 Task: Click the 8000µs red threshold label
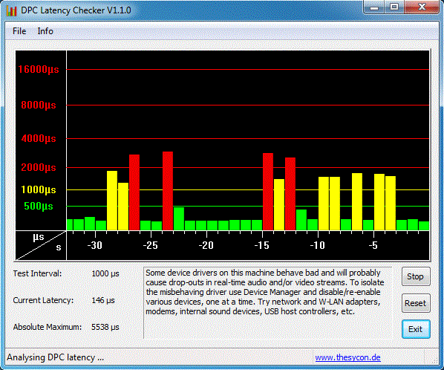click(39, 105)
